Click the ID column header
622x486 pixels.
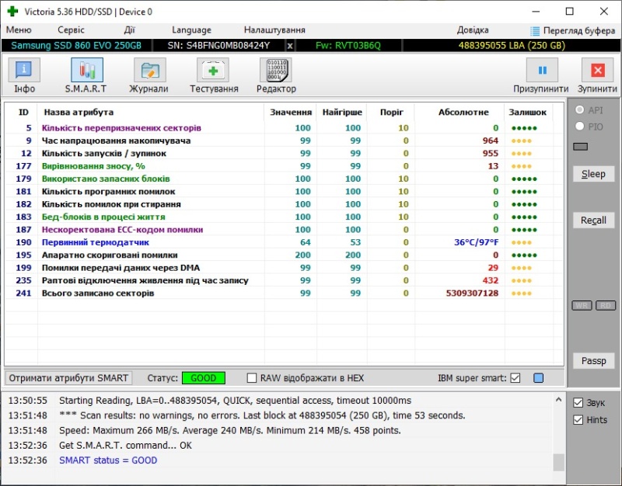(23, 112)
